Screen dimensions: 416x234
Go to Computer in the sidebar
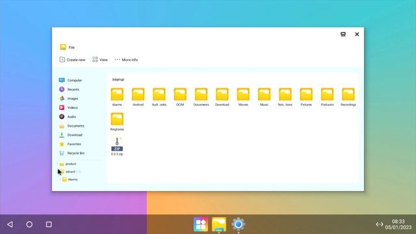pyautogui.click(x=71, y=80)
